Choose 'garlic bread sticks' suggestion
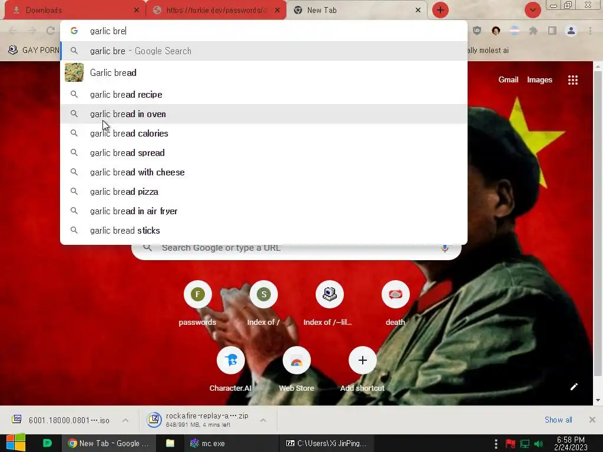This screenshot has width=603, height=452. coord(264,231)
